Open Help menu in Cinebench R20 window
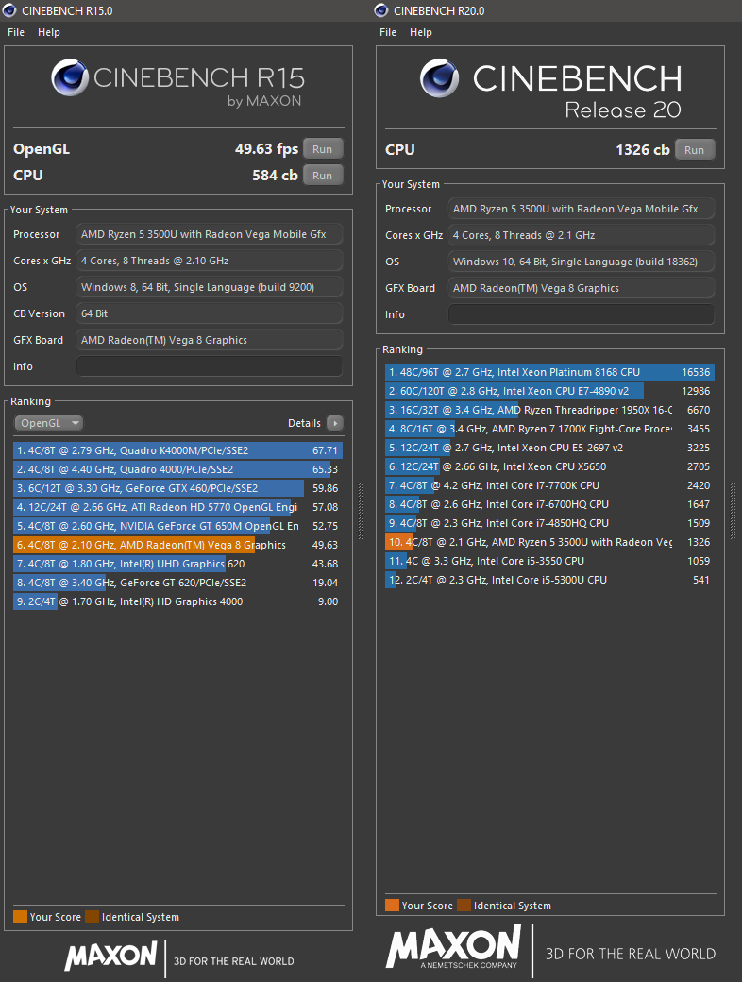742x982 pixels. coord(421,32)
